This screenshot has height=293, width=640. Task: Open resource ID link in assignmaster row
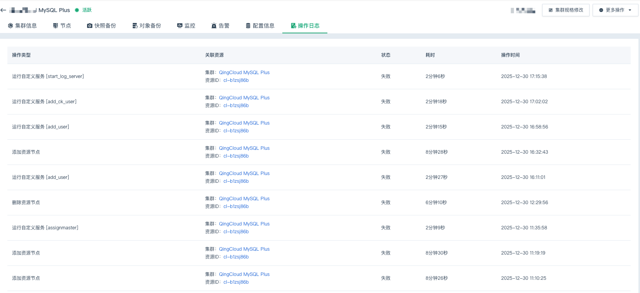(236, 232)
